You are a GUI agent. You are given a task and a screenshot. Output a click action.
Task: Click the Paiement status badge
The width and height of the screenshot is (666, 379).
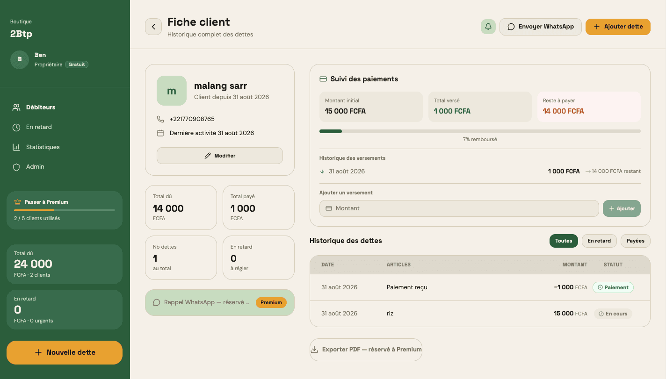pos(613,287)
